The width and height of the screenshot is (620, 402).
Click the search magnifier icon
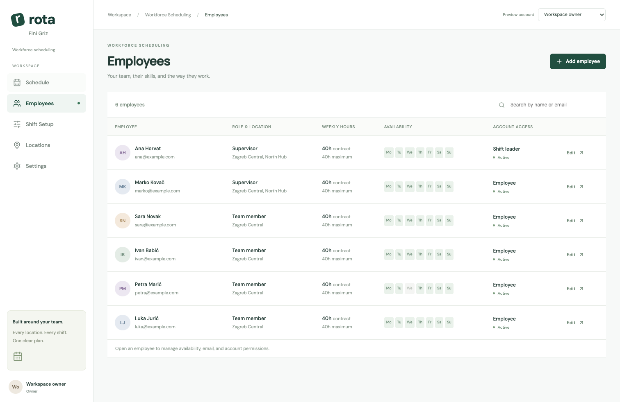[x=501, y=105]
